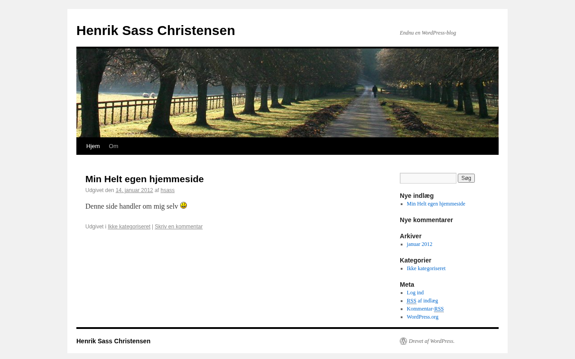Click the post text Denne side handler om mig selv

(x=132, y=206)
